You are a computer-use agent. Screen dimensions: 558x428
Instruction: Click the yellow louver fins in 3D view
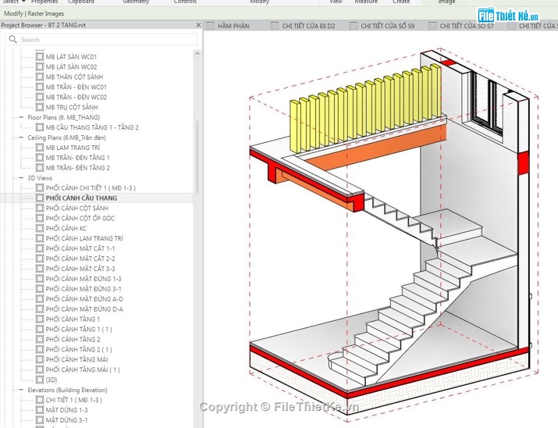365,109
